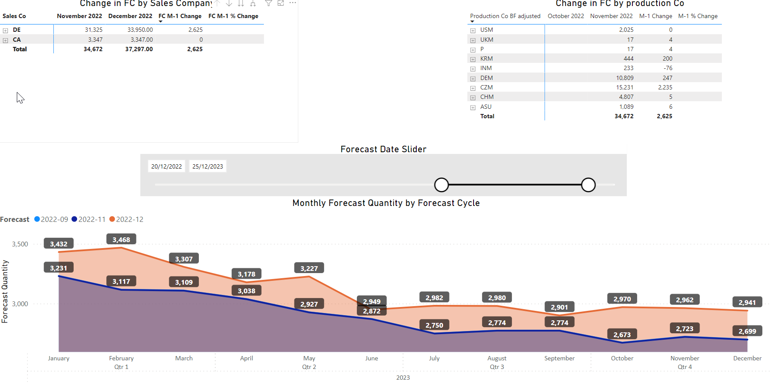Go to next hierarchy level double-arrow icon
This screenshot has width=771, height=384.
coord(241,3)
